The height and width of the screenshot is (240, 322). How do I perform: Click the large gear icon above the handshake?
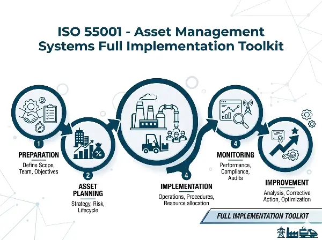[31, 106]
